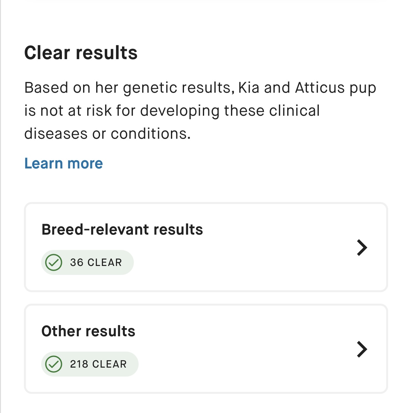Viewport: 406px width, 413px height.
Task: Click the word CLEAR after 36
Action: tap(105, 262)
